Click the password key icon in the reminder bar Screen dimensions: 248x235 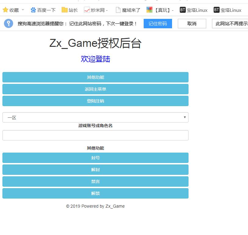pos(9,23)
